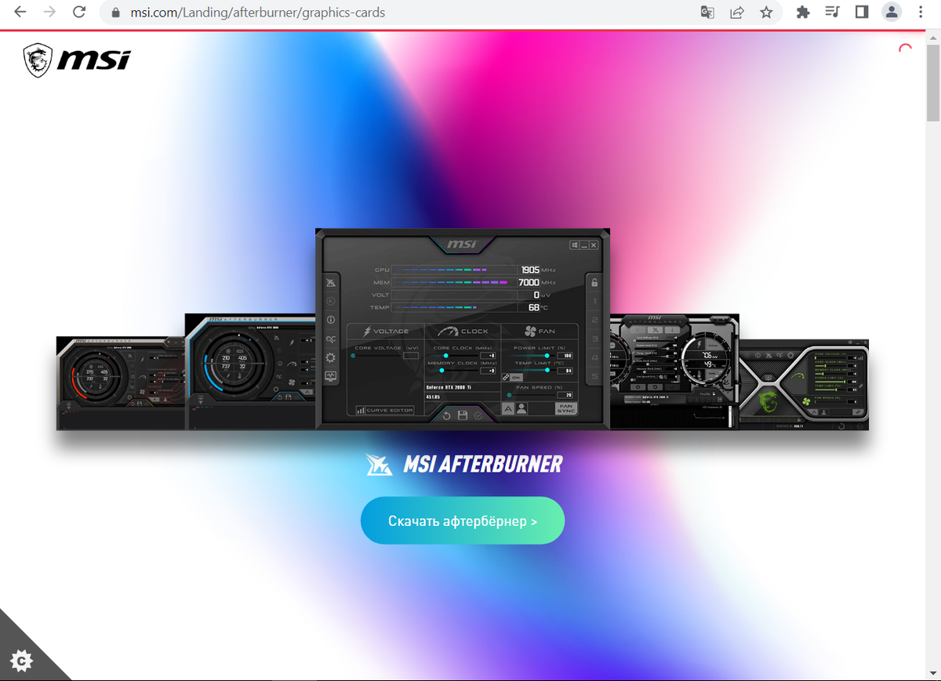Toggle auto fan speed A button
The image size is (941, 681).
[508, 408]
